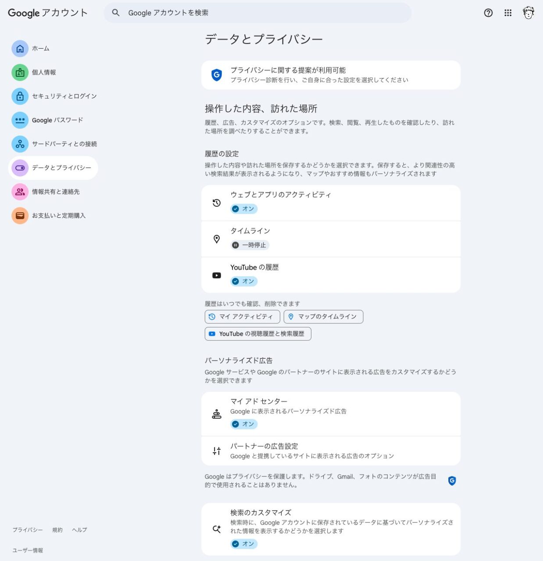Go to Personal info menu item
This screenshot has height=561, width=543.
tap(44, 72)
